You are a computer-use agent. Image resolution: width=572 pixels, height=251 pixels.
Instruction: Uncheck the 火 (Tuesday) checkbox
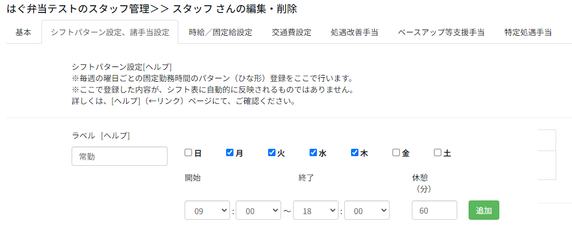coord(272,153)
